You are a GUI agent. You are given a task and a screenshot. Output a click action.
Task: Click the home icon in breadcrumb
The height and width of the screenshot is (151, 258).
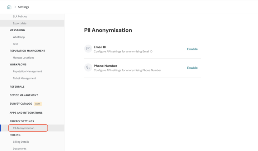[x=9, y=7]
